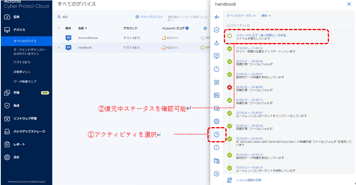The width and height of the screenshot is (356, 185).
Task: Click システム情報の収集 at panel bottom
Action: click(248, 180)
